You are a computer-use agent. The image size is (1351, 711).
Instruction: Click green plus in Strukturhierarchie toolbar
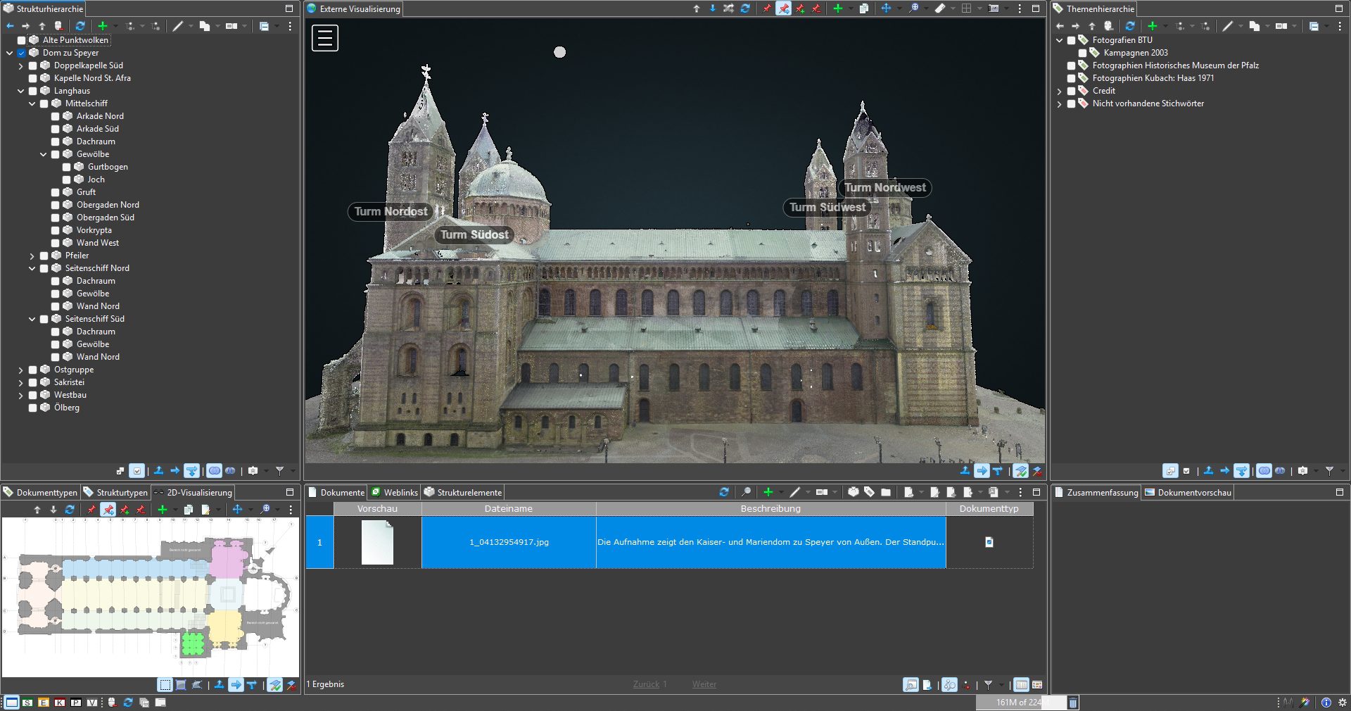103,26
